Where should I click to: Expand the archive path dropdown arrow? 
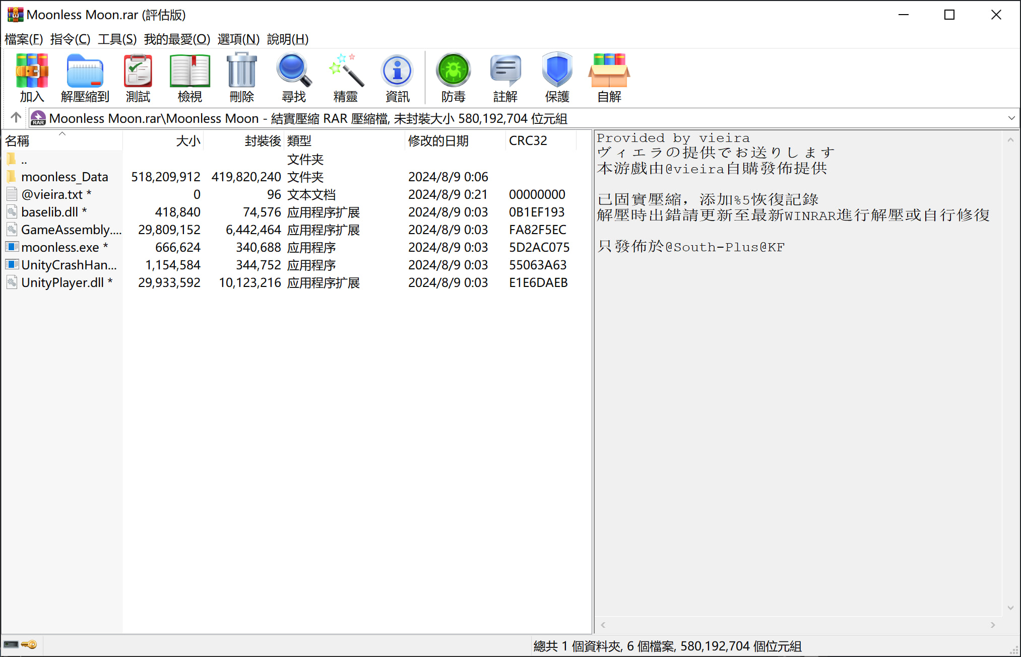(1011, 118)
